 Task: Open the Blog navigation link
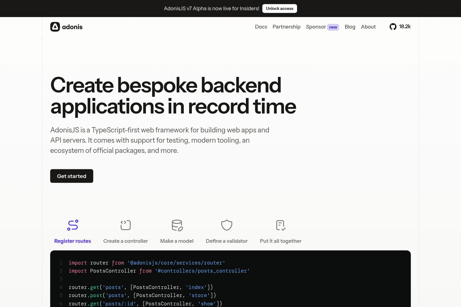coord(350,27)
